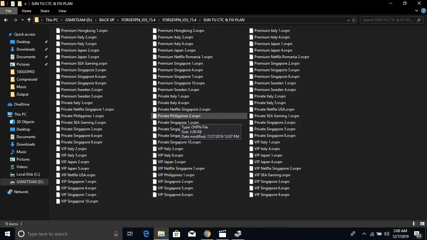Select Network in the navigation pane
427x240 pixels.
click(x=21, y=192)
